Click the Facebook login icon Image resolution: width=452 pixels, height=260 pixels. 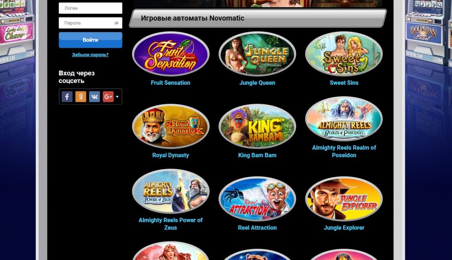(x=67, y=97)
